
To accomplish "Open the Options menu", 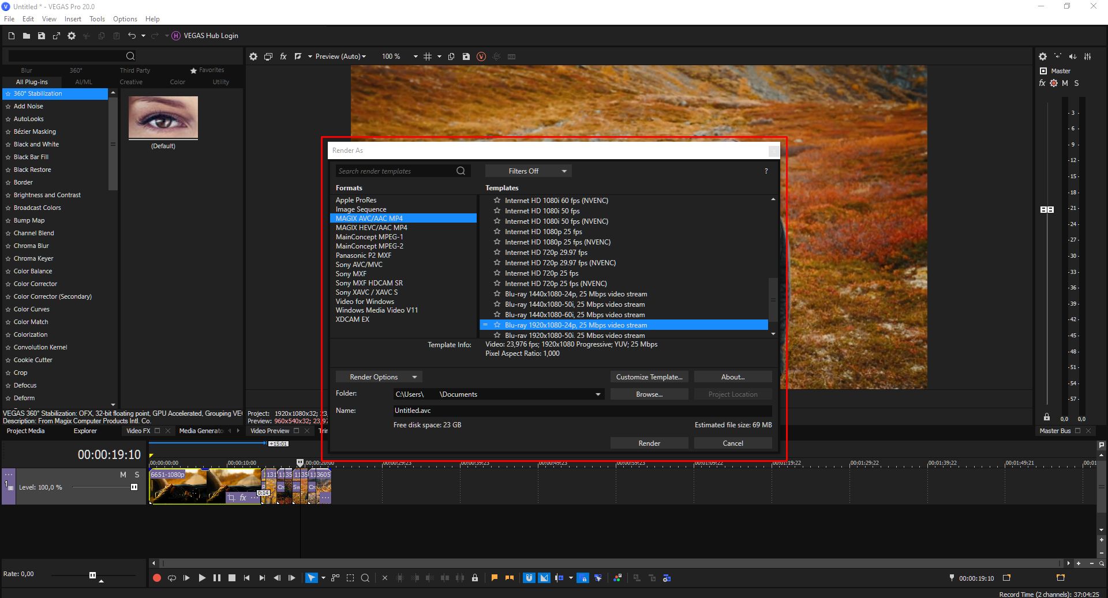I will (x=125, y=19).
